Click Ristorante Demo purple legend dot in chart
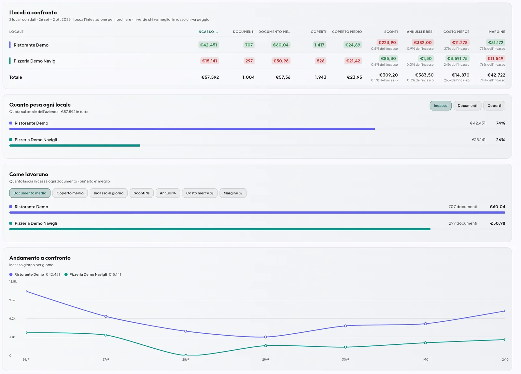Image resolution: width=521 pixels, height=374 pixels. (x=11, y=274)
